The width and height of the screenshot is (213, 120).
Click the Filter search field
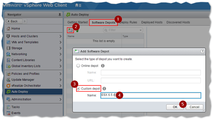point(123,30)
